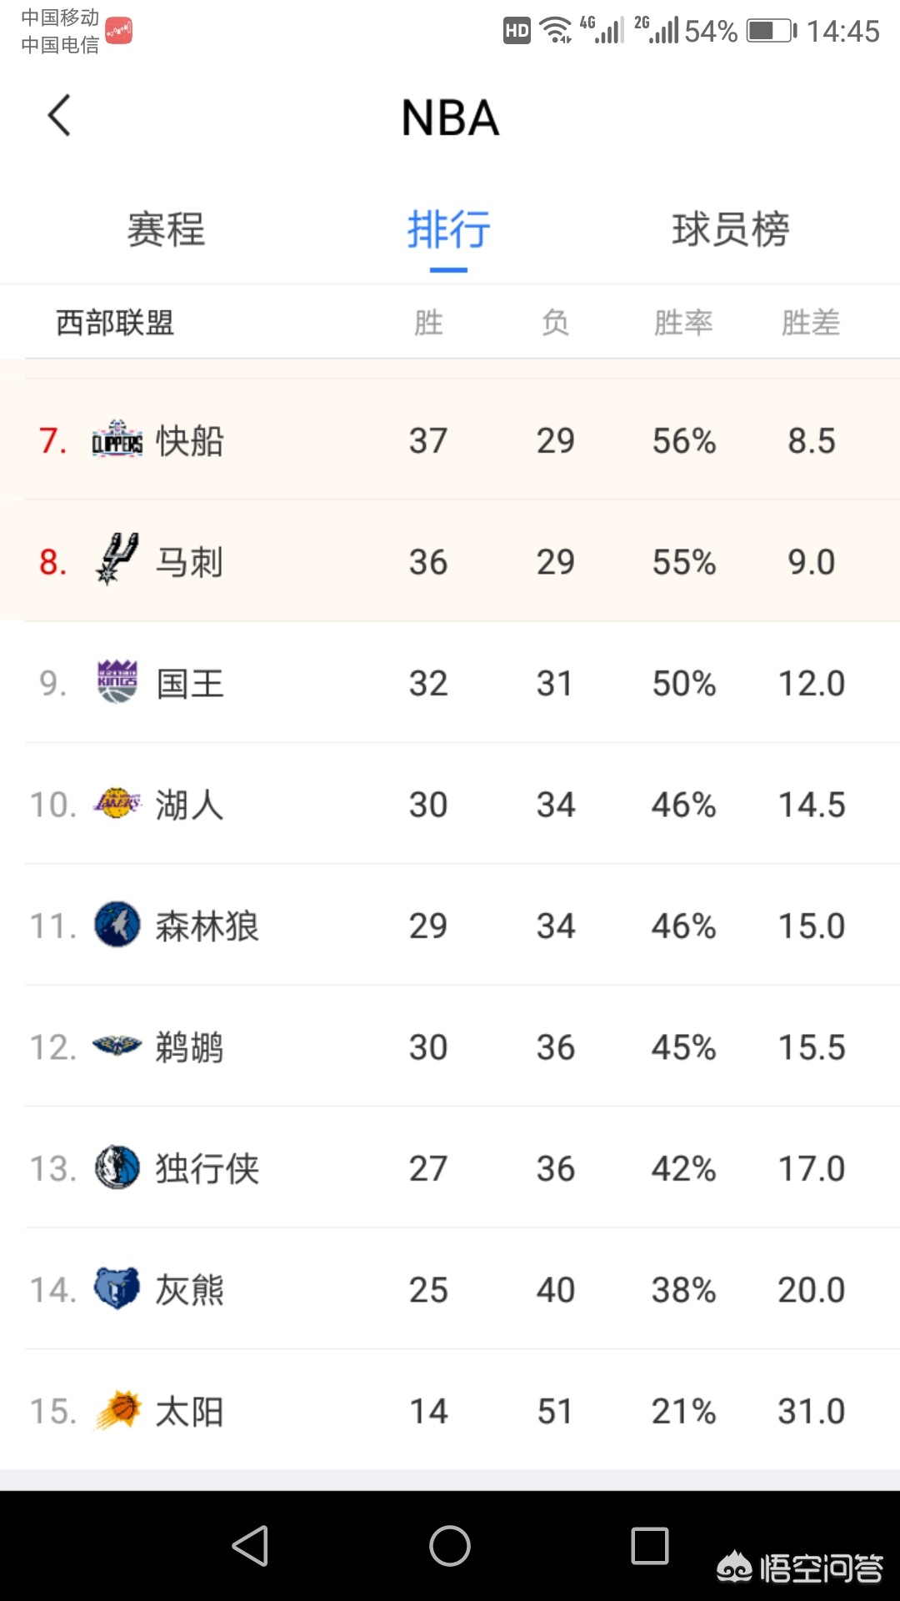Select the 西部联盟 conference header

[115, 323]
